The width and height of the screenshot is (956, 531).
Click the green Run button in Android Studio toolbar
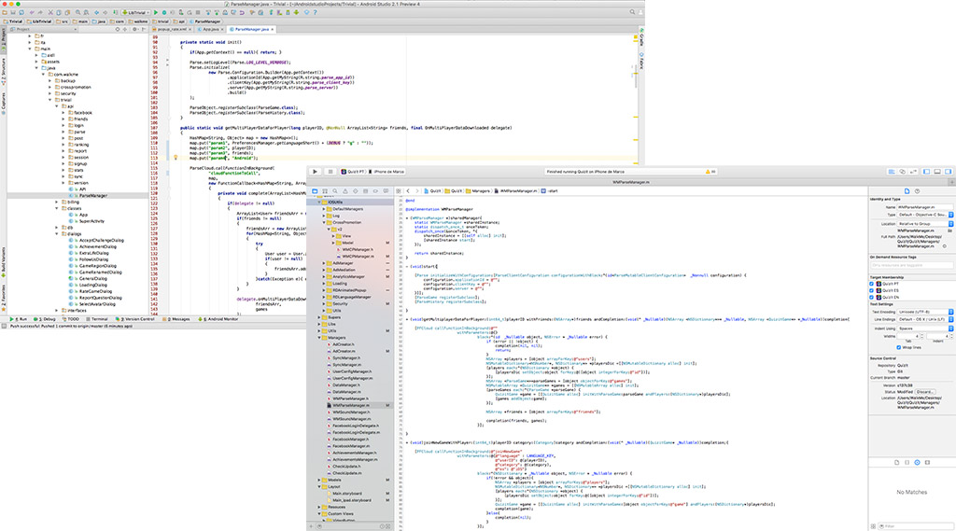[156, 12]
